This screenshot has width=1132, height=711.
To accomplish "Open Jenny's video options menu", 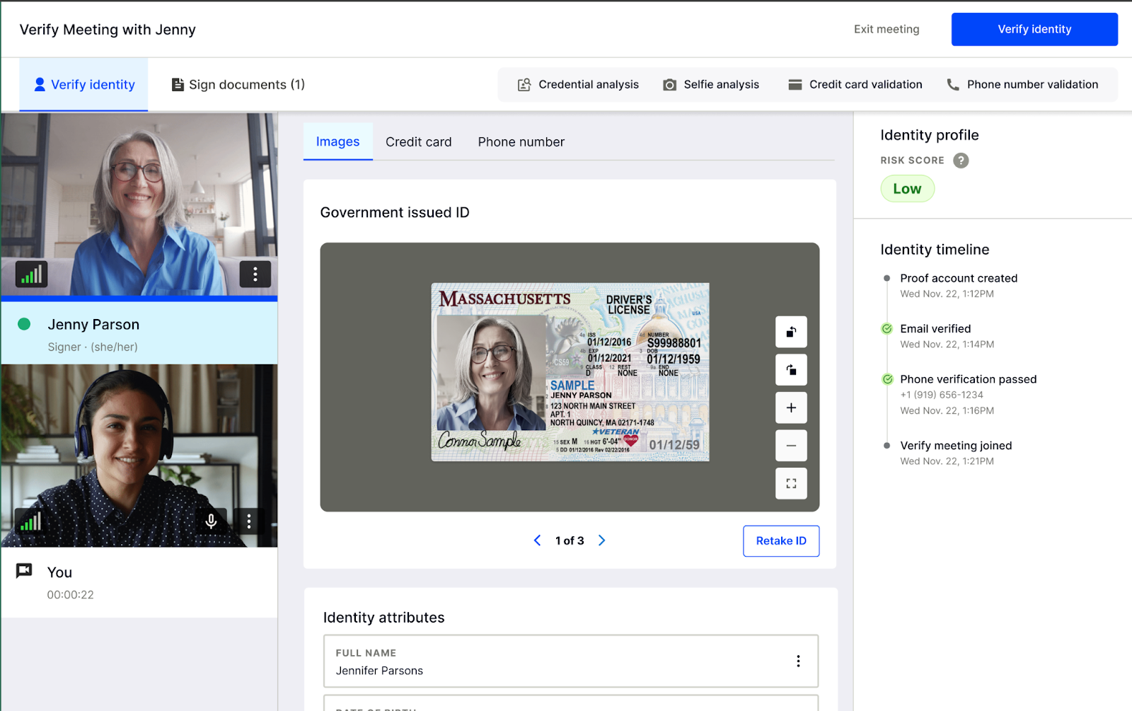I will click(255, 274).
